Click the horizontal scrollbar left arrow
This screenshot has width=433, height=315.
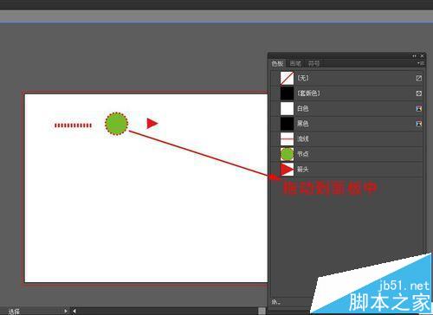click(x=74, y=311)
